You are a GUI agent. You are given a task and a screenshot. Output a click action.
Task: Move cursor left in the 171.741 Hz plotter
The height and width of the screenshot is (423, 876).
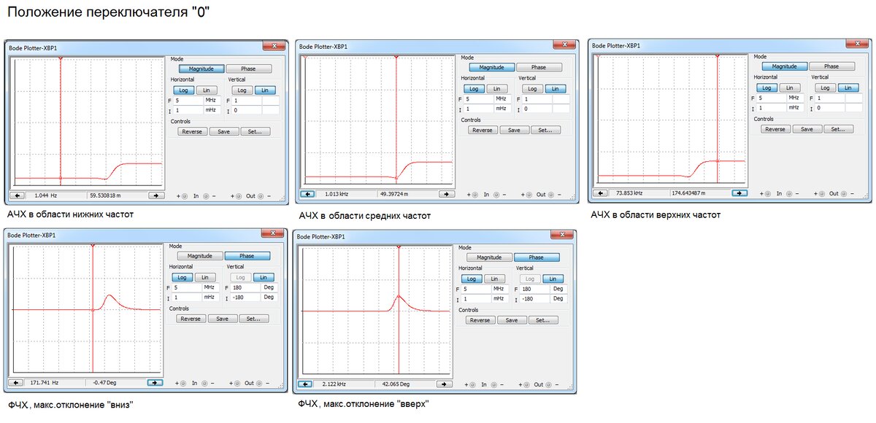16,382
